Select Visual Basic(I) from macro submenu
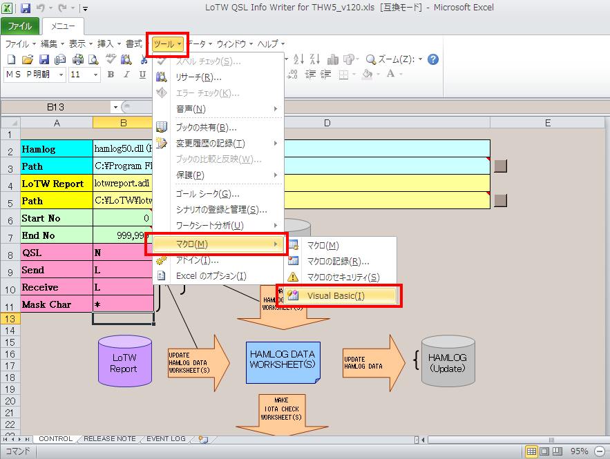The image size is (610, 459). [x=342, y=296]
